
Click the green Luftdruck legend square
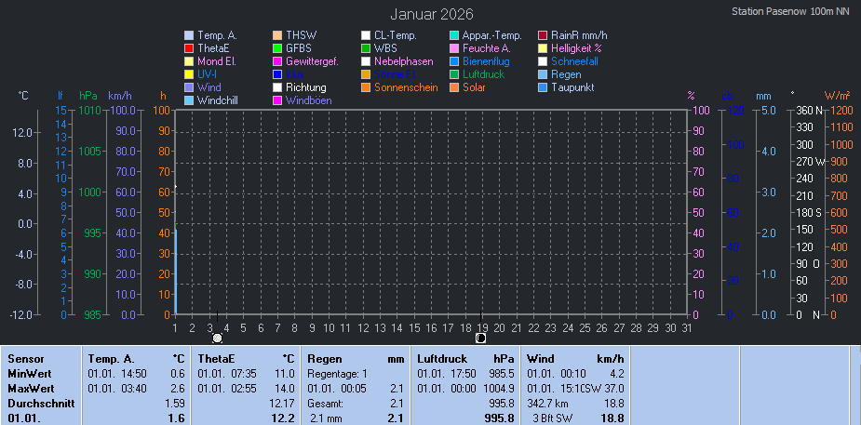pyautogui.click(x=454, y=74)
